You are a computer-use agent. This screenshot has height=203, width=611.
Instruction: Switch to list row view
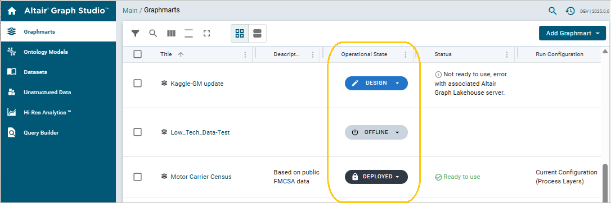pyautogui.click(x=257, y=34)
